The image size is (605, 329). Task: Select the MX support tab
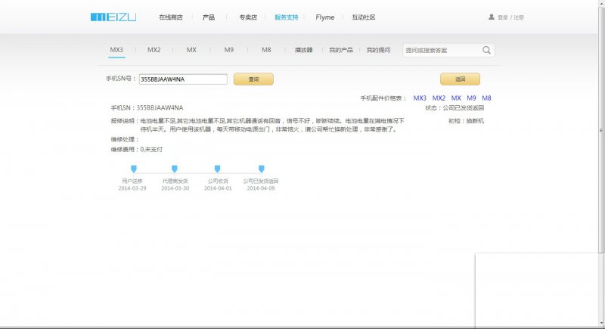191,50
